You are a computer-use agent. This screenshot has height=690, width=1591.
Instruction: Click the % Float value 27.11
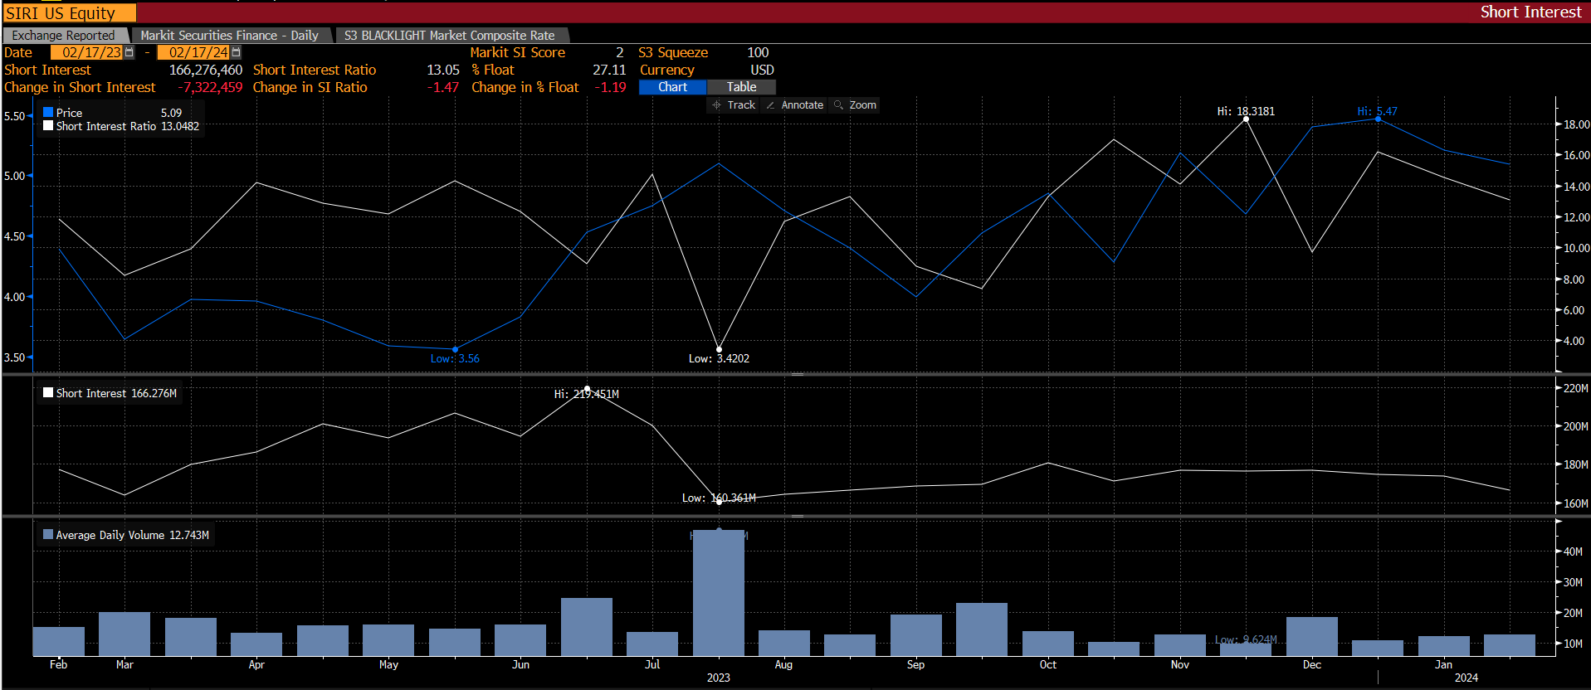pyautogui.click(x=609, y=70)
